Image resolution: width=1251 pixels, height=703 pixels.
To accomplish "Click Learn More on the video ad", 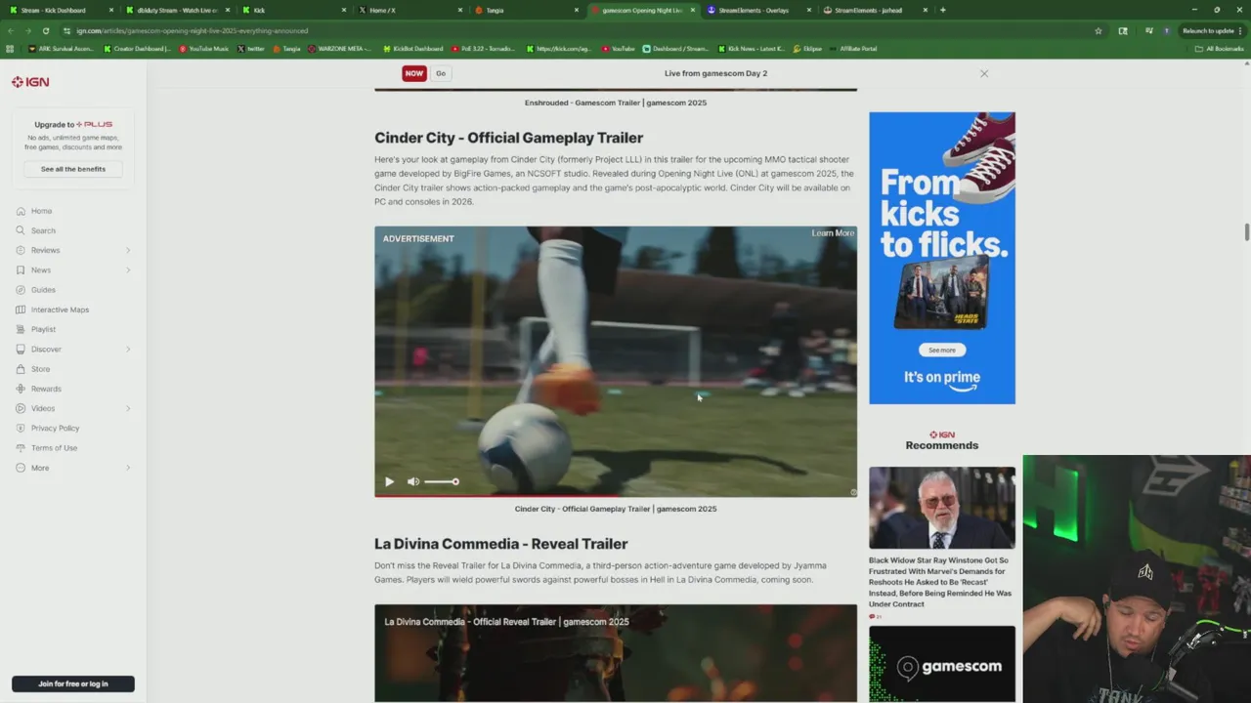I will pyautogui.click(x=833, y=233).
